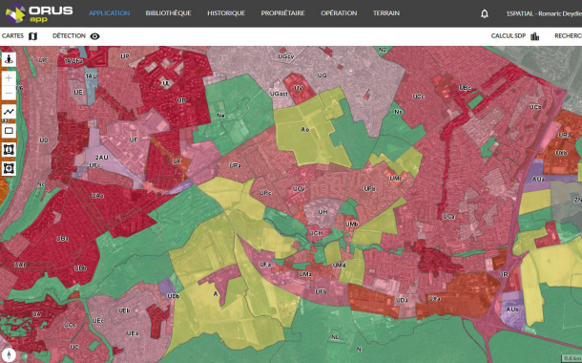Zoom in with the plus button
This screenshot has width=582, height=363.
tap(9, 78)
